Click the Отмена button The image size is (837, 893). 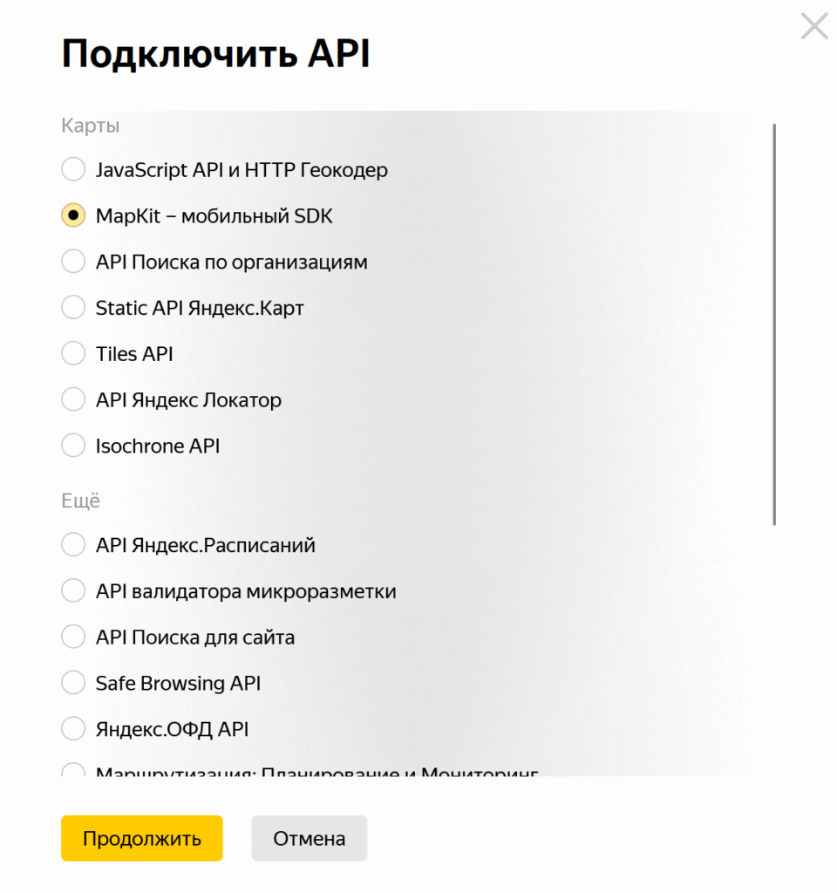point(309,838)
